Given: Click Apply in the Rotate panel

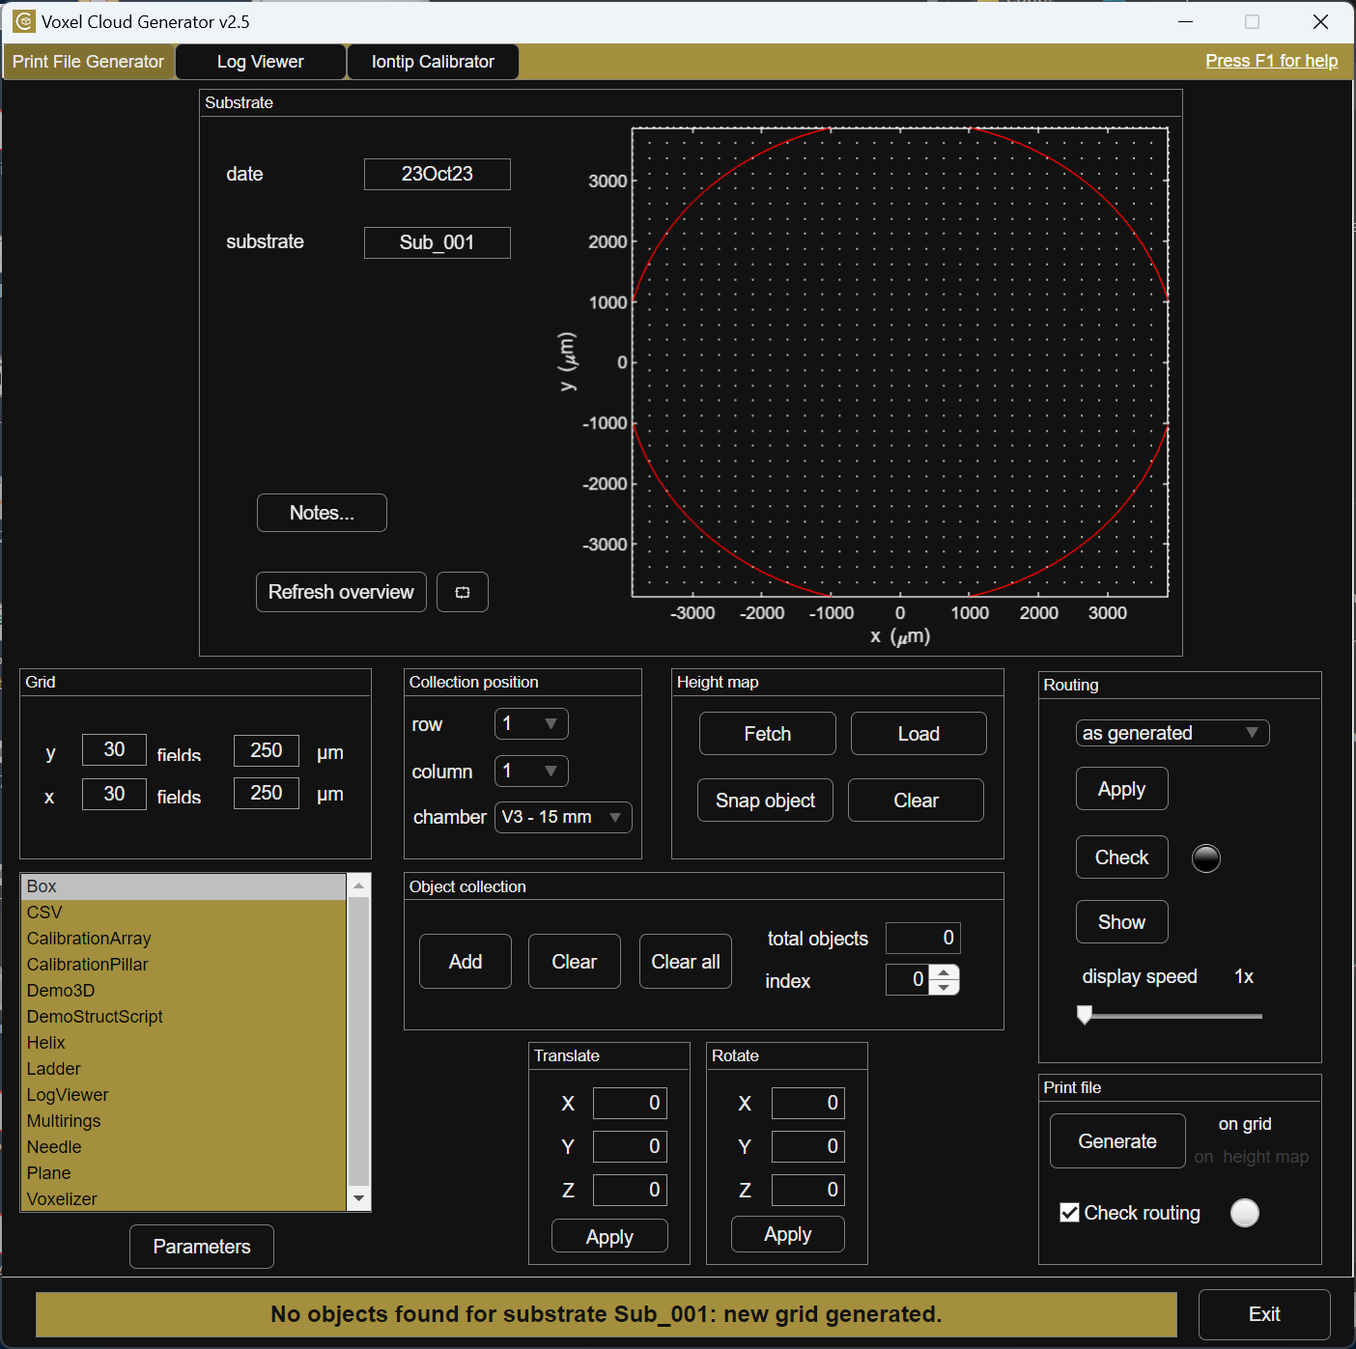Looking at the screenshot, I should tap(787, 1234).
